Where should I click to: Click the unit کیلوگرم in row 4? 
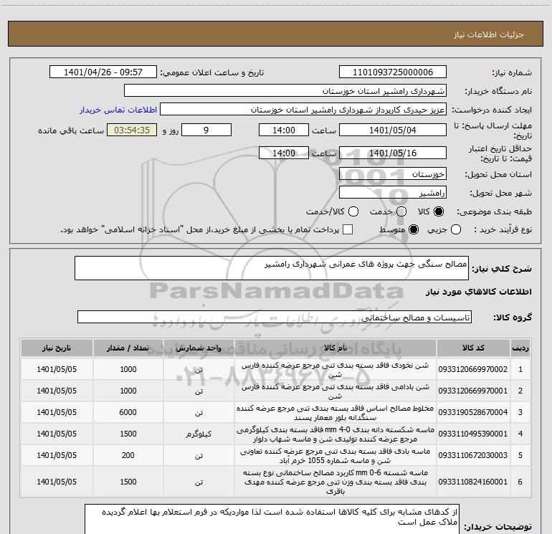coord(199,434)
